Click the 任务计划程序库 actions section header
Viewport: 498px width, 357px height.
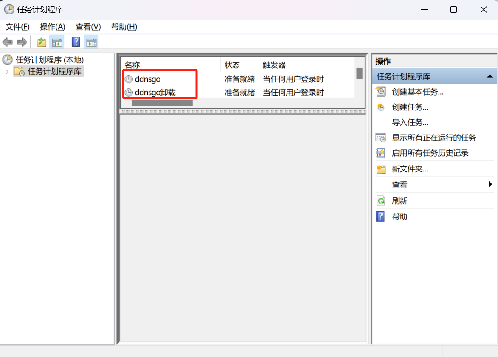434,76
